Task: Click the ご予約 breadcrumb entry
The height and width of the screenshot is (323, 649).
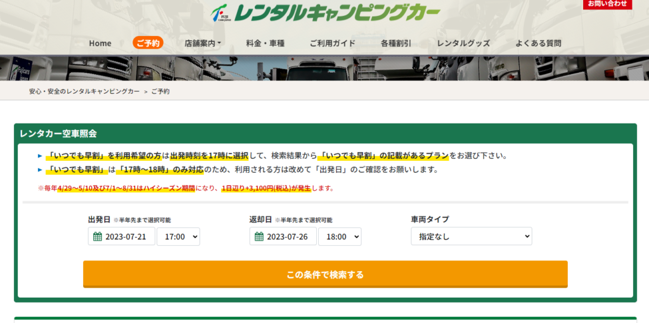Action: click(x=160, y=91)
